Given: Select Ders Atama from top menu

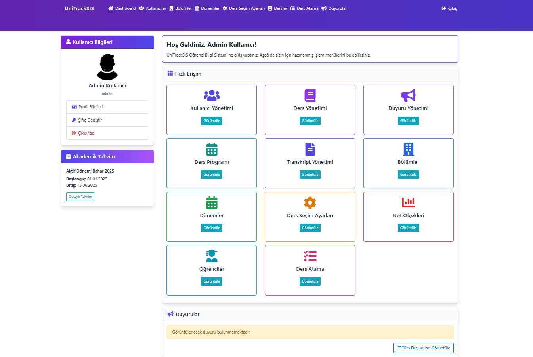Looking at the screenshot, I should click(x=304, y=8).
